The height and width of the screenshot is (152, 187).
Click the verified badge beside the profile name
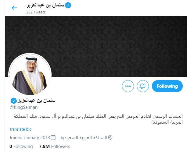point(14,101)
